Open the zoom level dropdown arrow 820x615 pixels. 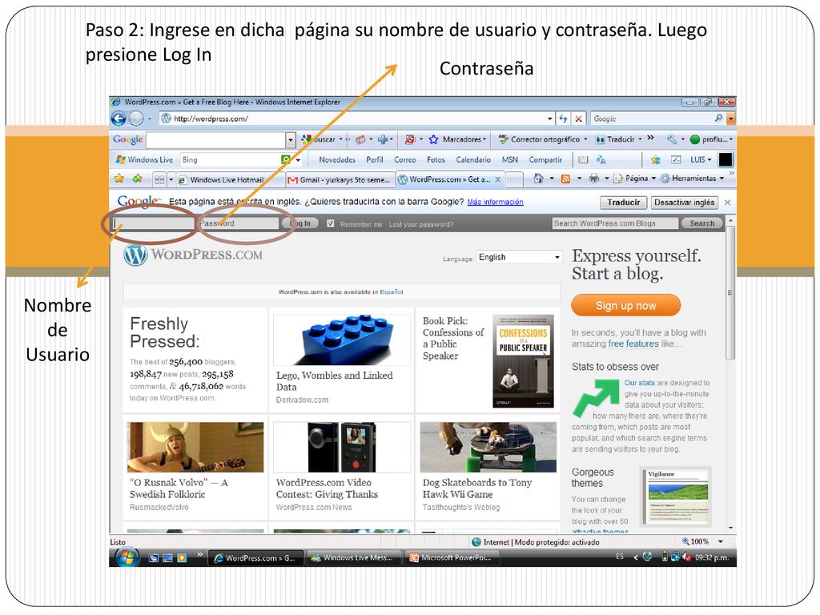point(721,542)
